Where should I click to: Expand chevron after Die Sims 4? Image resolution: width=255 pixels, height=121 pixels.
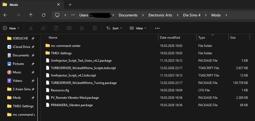click(206, 15)
